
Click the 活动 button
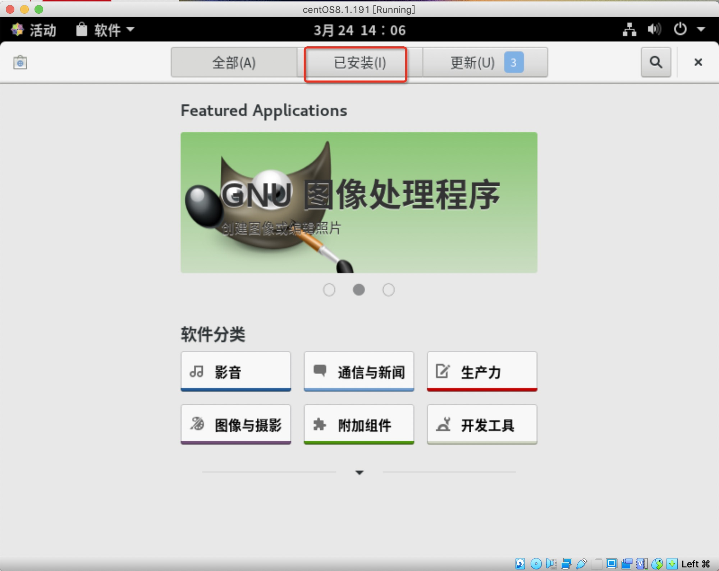(x=35, y=30)
